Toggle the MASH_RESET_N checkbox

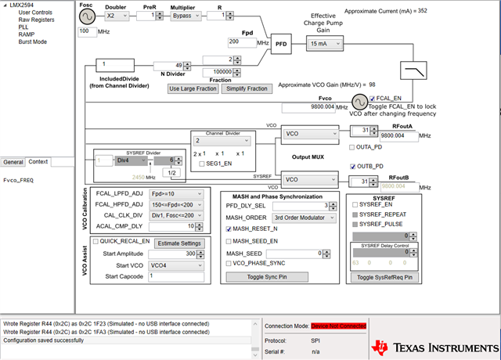[x=229, y=229]
